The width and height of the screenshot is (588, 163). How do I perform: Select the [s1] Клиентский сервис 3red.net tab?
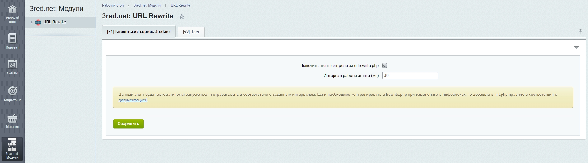139,32
